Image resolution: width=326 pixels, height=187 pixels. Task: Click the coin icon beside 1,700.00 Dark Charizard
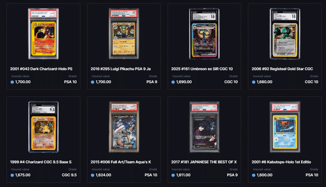[12, 82]
